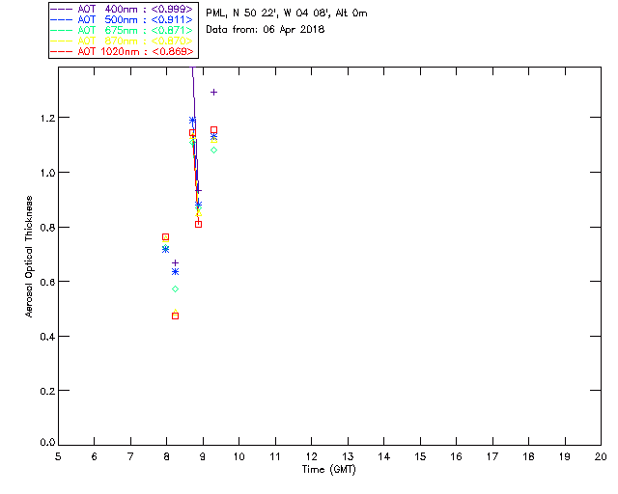Click the x-axis tick label '13'
This screenshot has height=494, width=618.
point(348,457)
